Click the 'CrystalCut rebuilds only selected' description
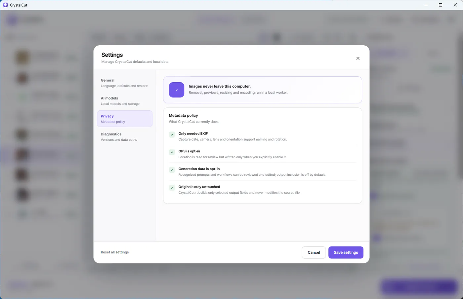 pos(239,193)
